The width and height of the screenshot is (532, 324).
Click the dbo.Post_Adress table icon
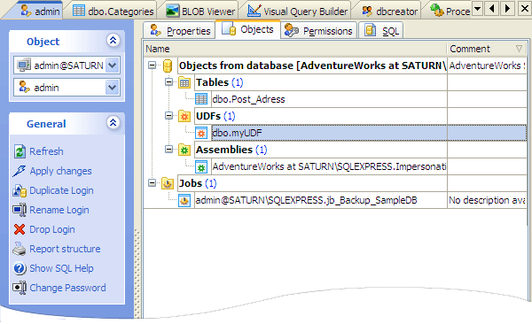[x=201, y=99]
